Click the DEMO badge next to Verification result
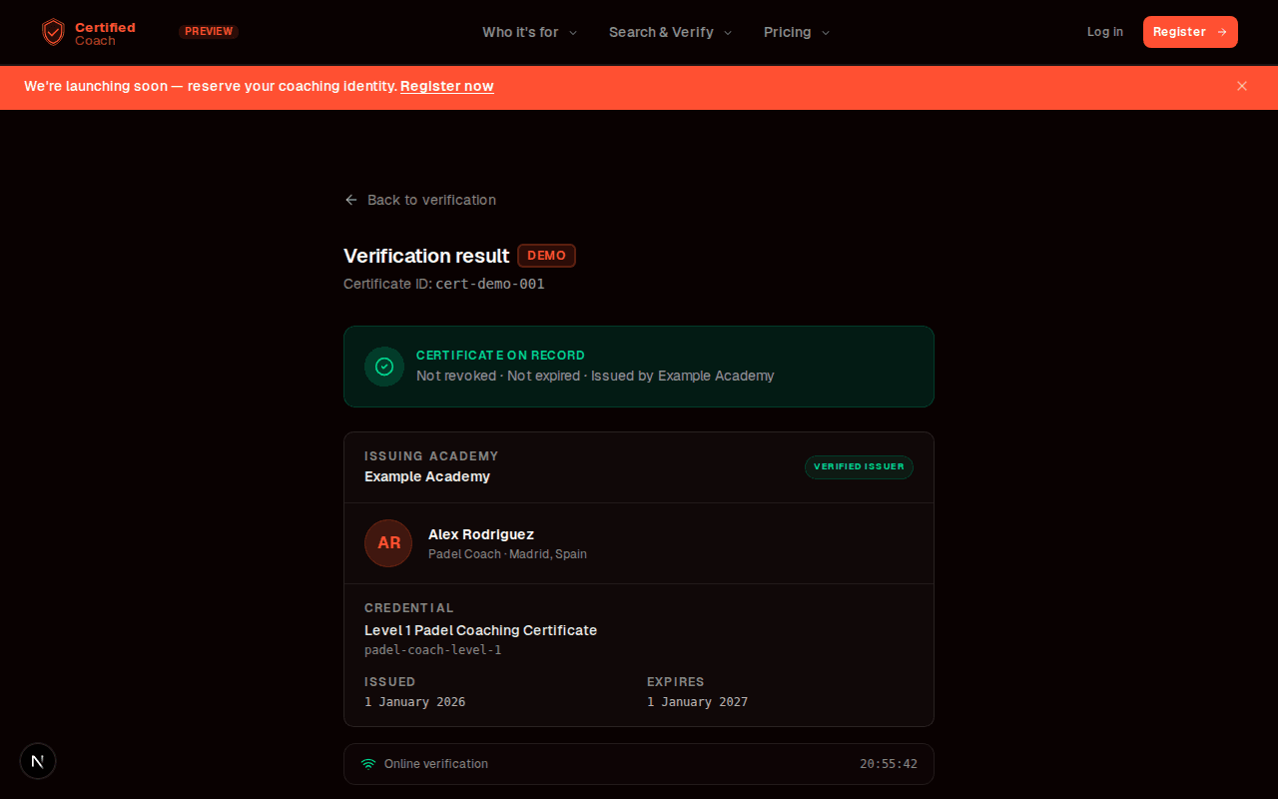1278x799 pixels. [546, 256]
